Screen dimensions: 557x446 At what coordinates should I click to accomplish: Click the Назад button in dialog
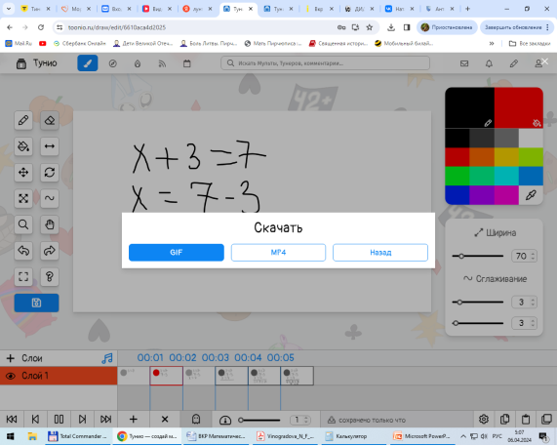tap(380, 253)
